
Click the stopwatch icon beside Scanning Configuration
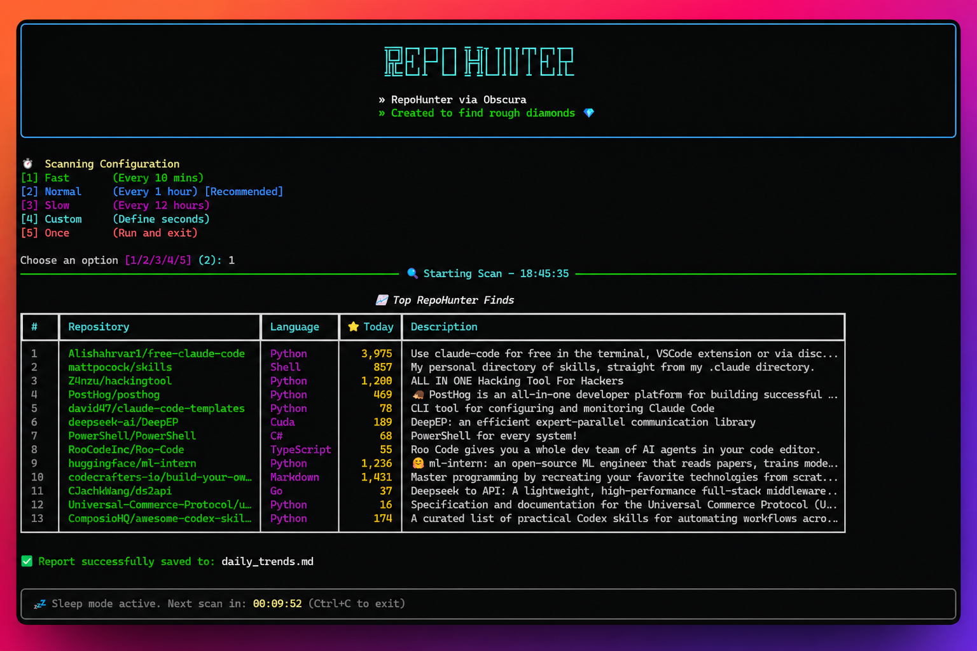(x=27, y=164)
